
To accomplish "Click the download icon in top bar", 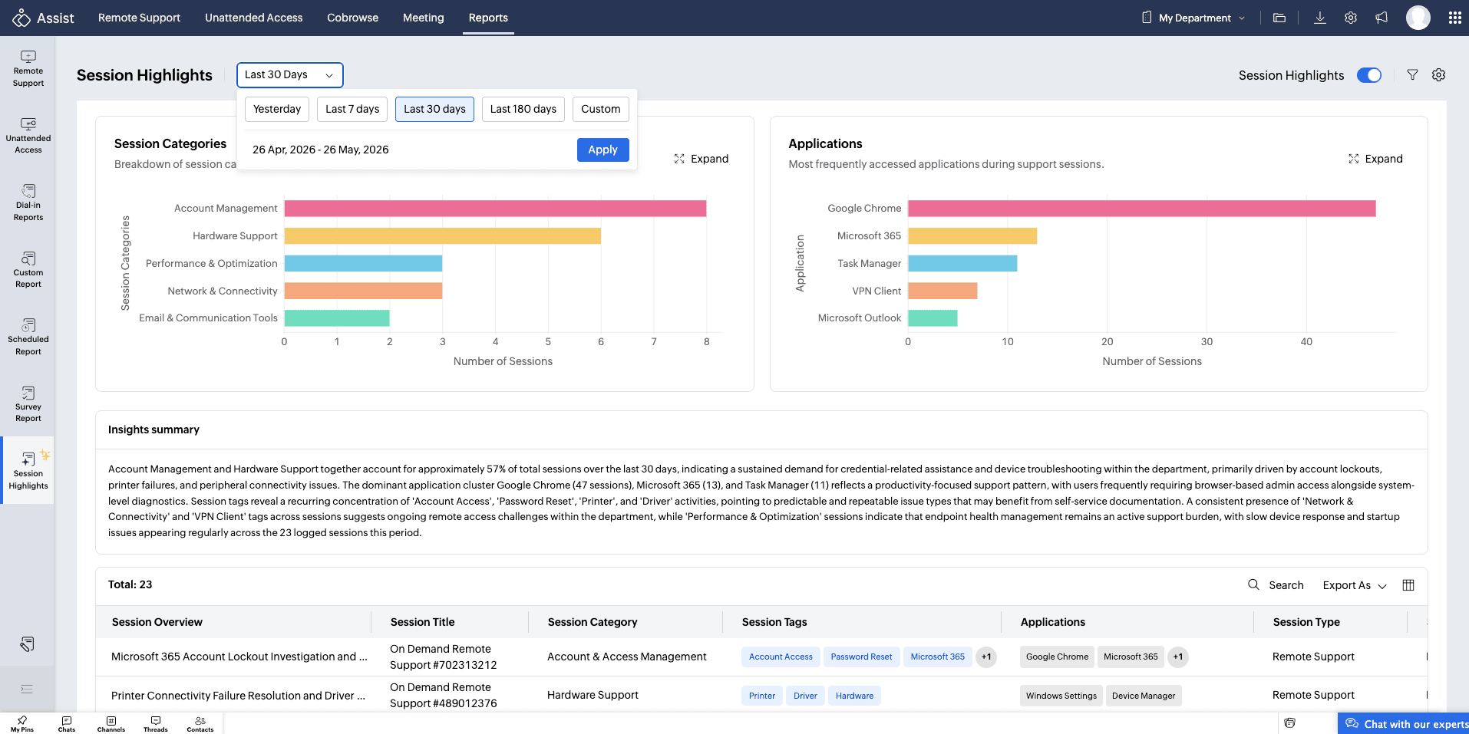I will 1320,18.
